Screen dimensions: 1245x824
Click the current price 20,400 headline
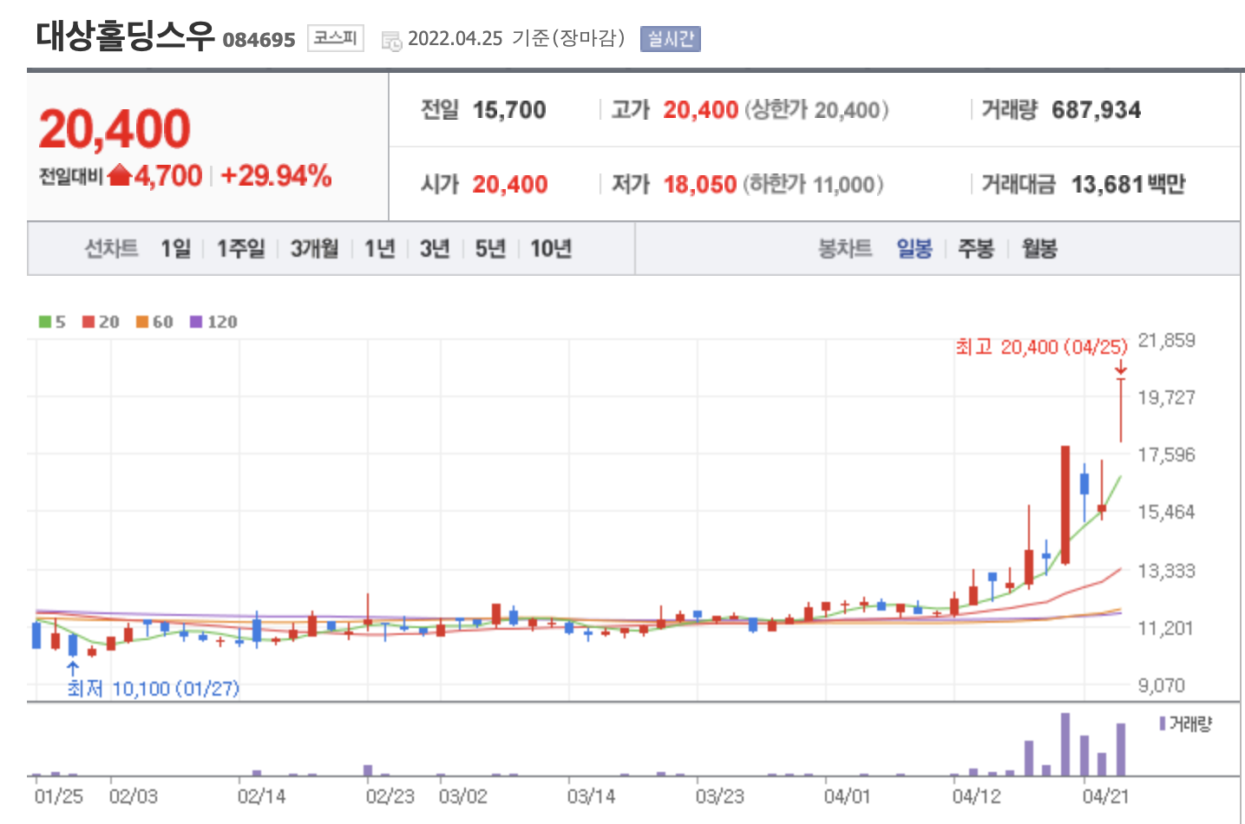point(115,129)
